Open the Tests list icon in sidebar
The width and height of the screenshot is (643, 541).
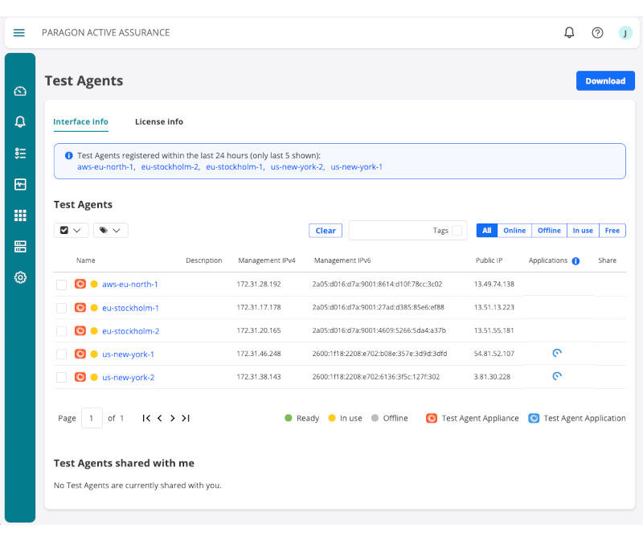(x=20, y=151)
